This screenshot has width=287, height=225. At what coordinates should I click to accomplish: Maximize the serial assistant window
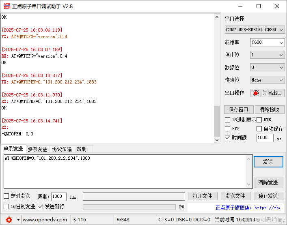pos(259,6)
